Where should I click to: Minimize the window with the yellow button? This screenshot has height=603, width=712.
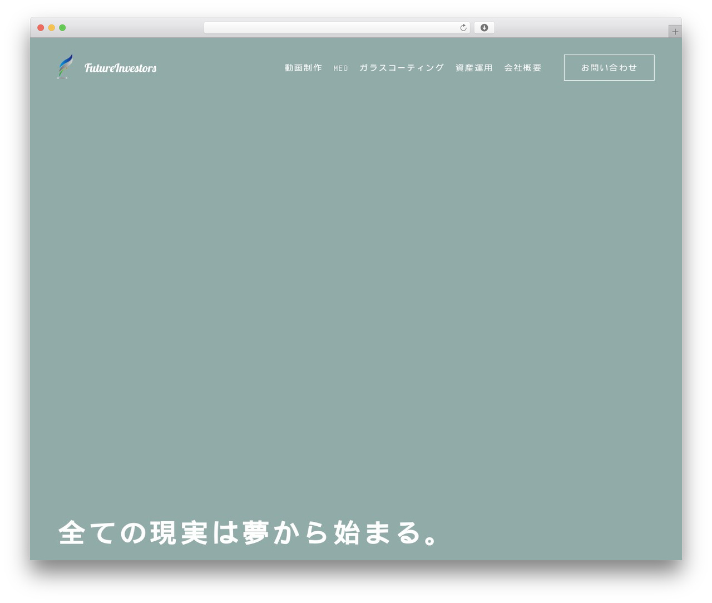point(51,28)
